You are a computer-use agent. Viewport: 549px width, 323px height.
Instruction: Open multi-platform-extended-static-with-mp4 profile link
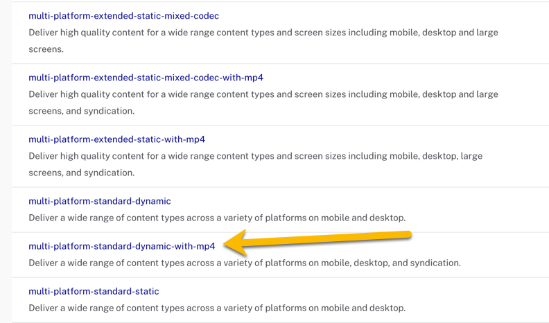click(116, 139)
